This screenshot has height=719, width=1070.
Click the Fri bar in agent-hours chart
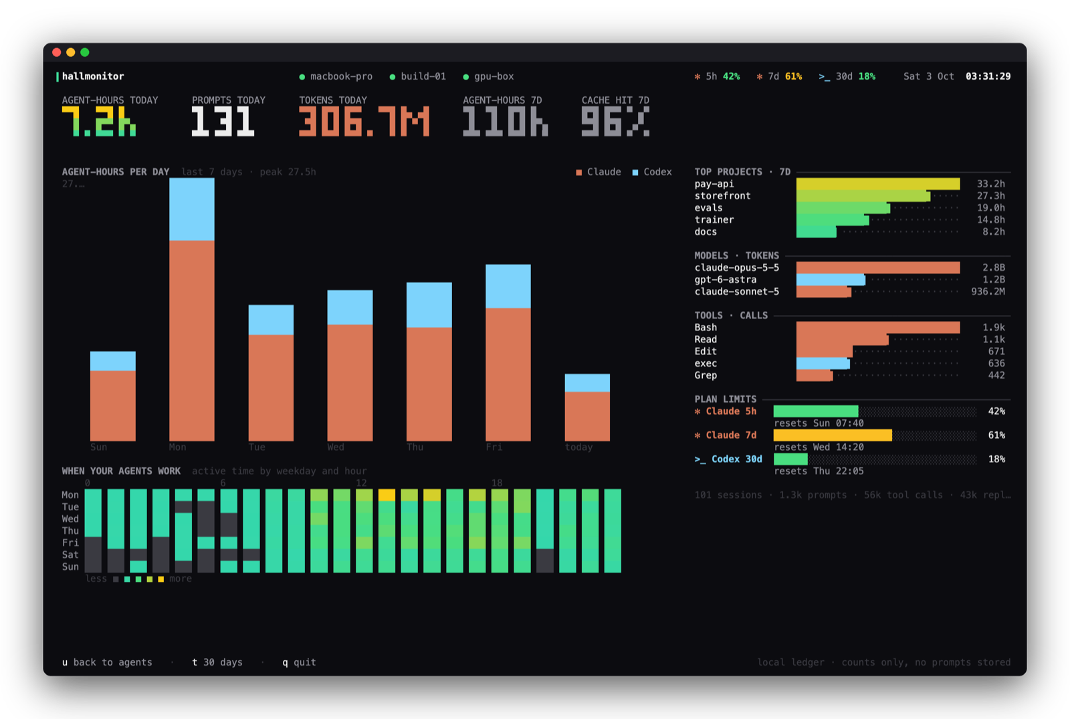[508, 353]
